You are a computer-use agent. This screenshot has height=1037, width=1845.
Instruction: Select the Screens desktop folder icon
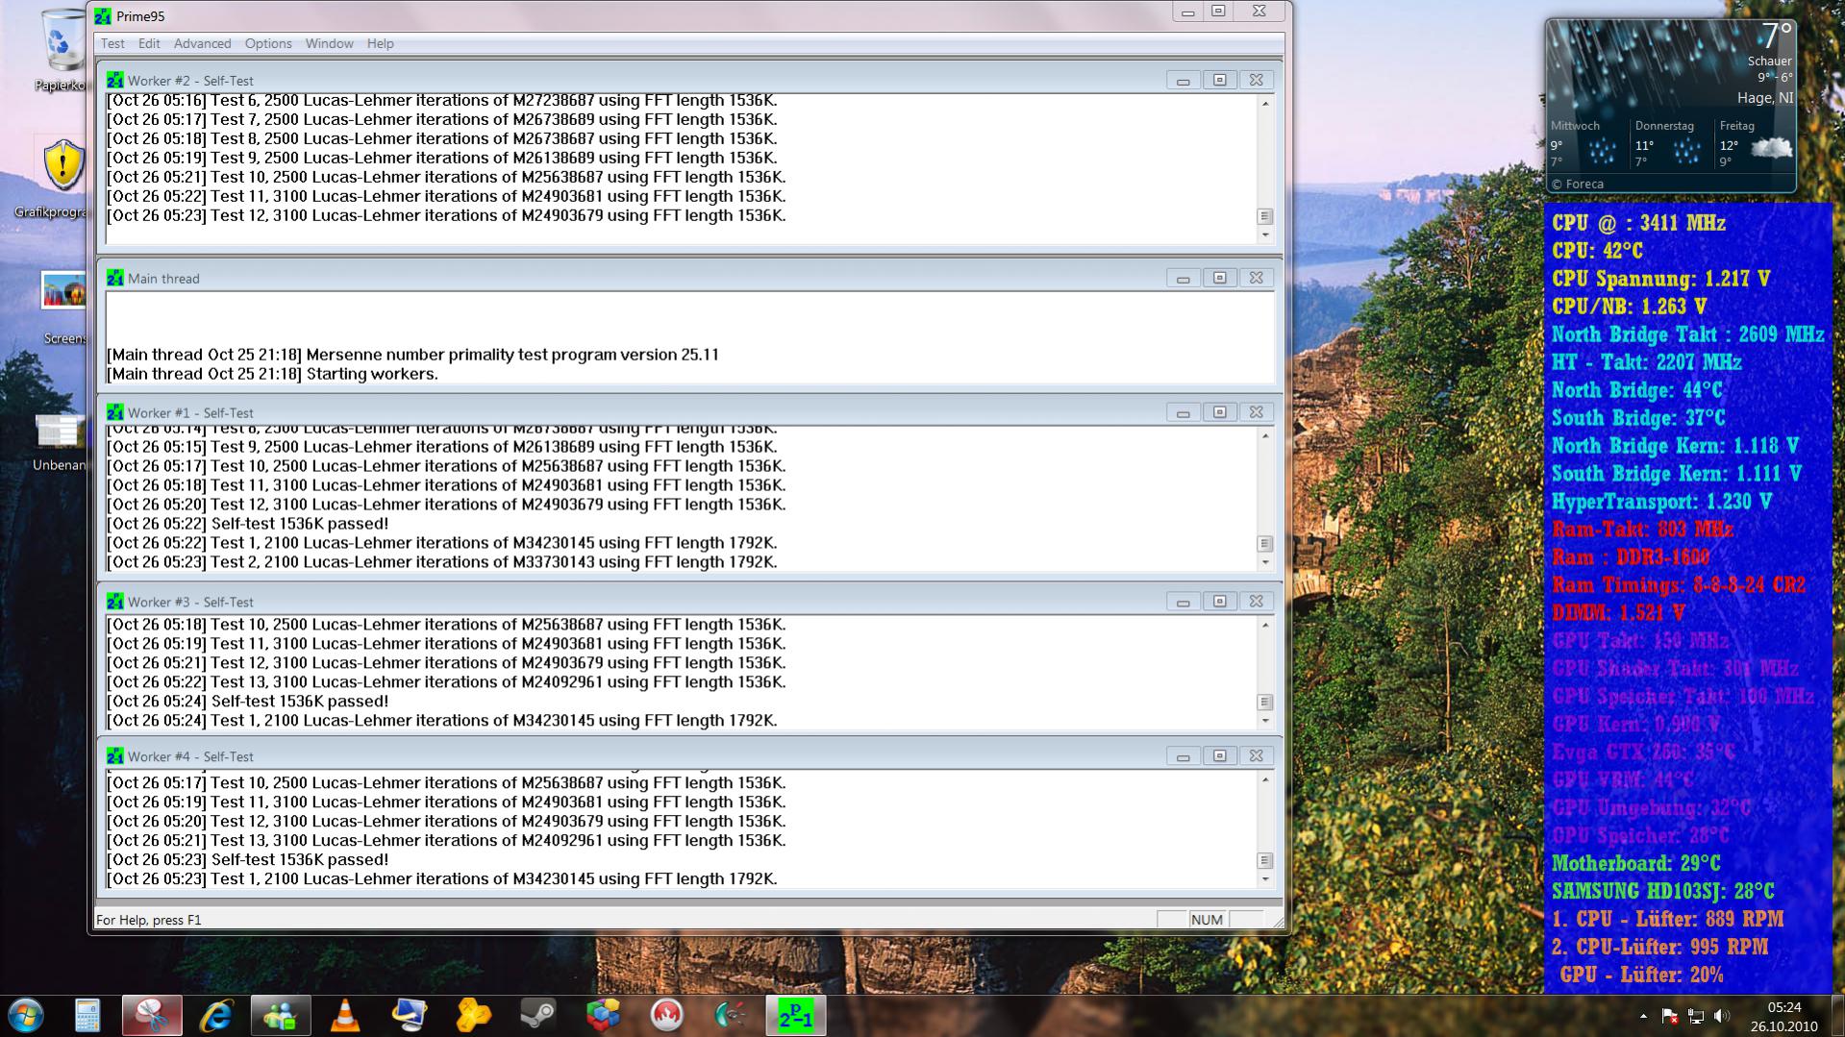(63, 307)
